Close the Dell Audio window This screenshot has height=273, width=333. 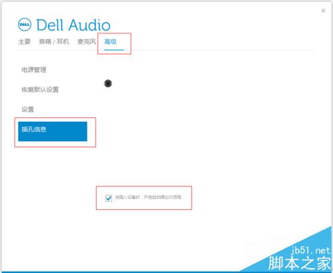click(323, 11)
